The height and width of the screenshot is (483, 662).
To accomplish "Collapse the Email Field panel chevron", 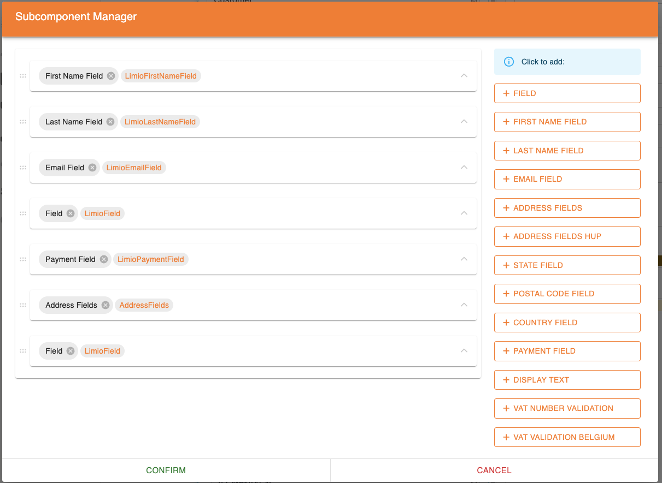I will tap(464, 168).
